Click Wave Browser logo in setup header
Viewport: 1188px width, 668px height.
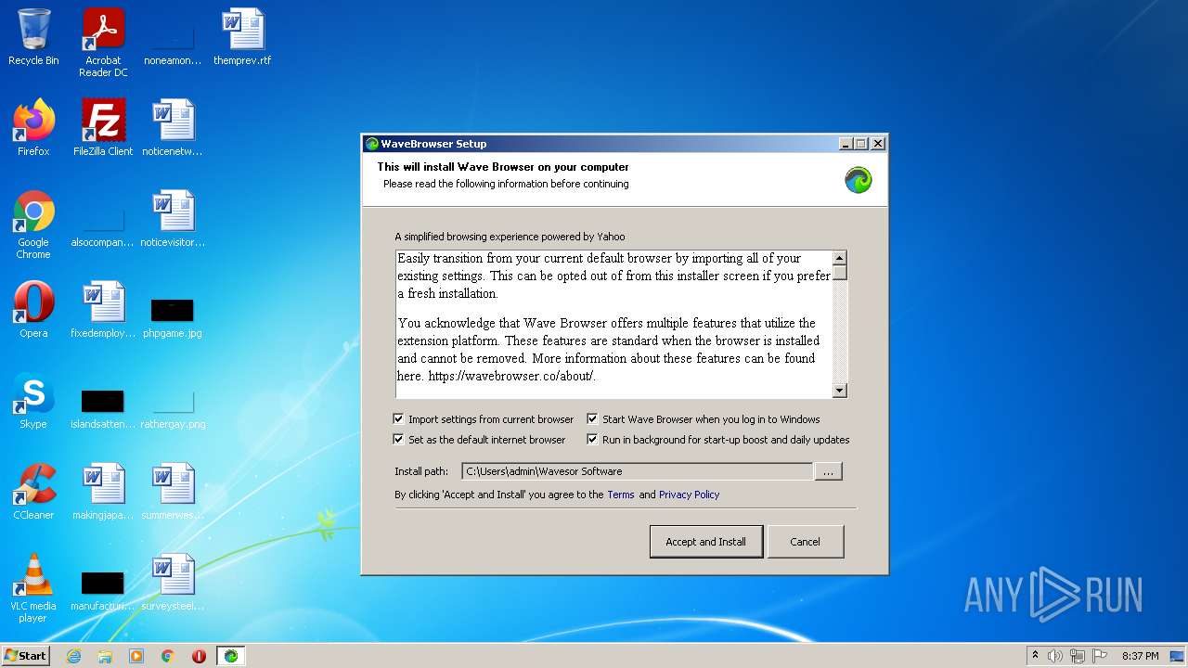coord(859,180)
